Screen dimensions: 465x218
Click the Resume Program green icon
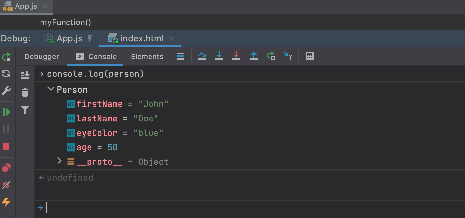click(x=6, y=112)
